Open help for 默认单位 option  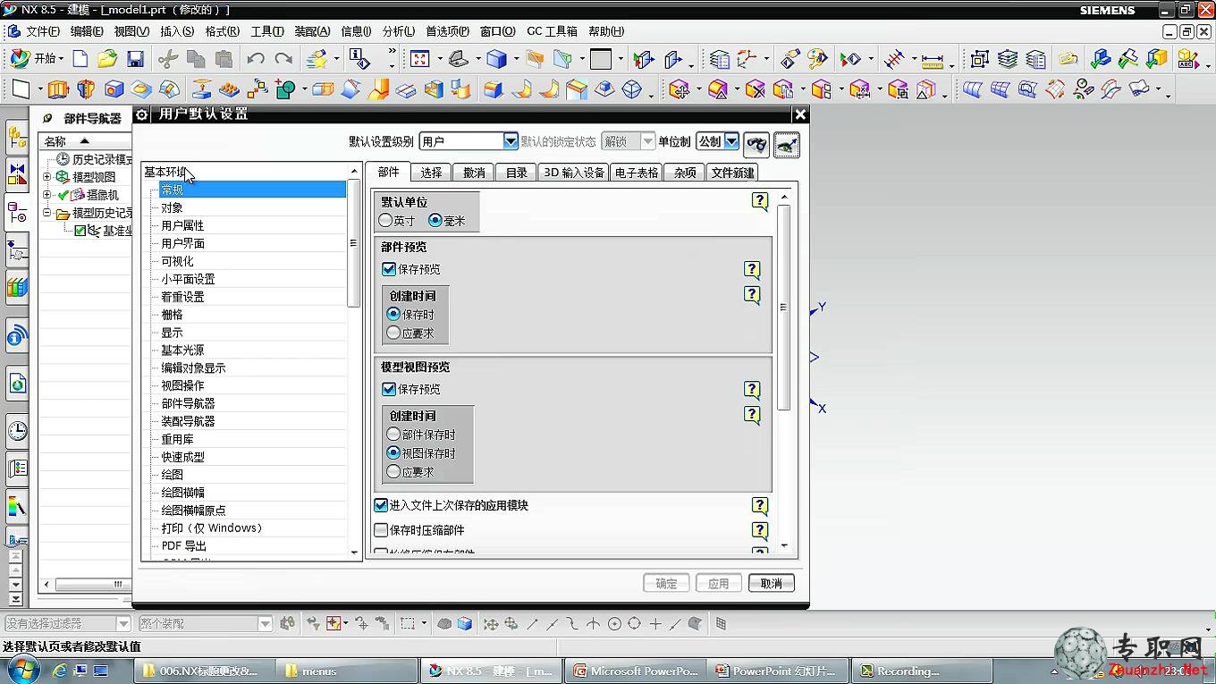click(x=760, y=202)
